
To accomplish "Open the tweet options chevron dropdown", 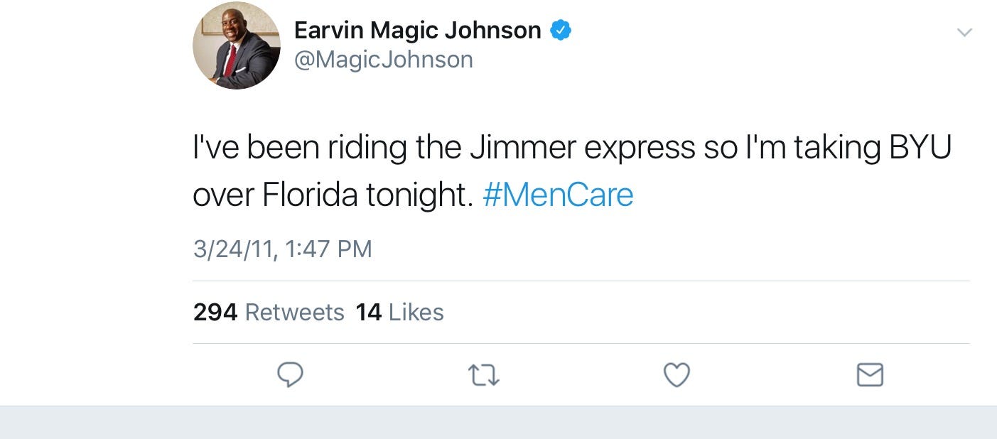I will tap(964, 33).
